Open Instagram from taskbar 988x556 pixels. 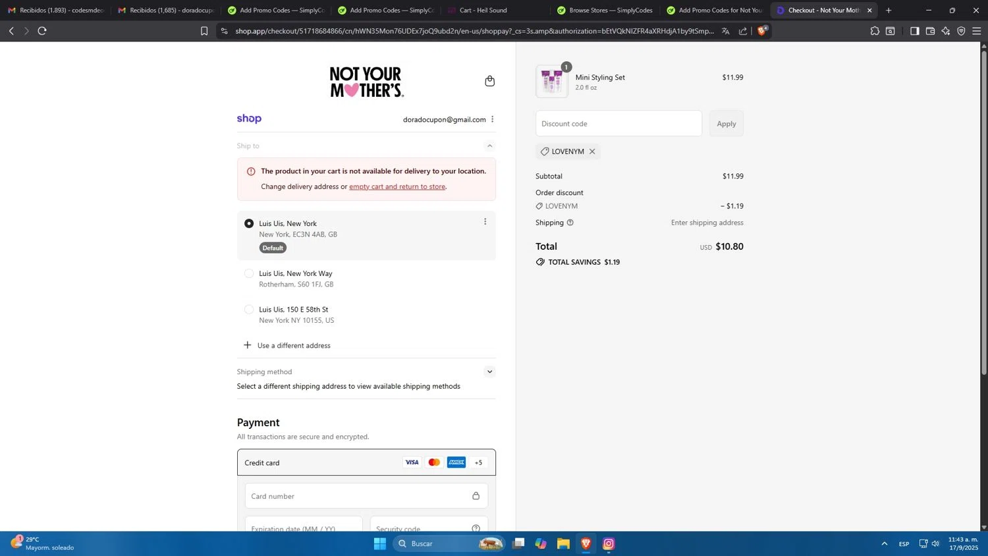click(609, 543)
